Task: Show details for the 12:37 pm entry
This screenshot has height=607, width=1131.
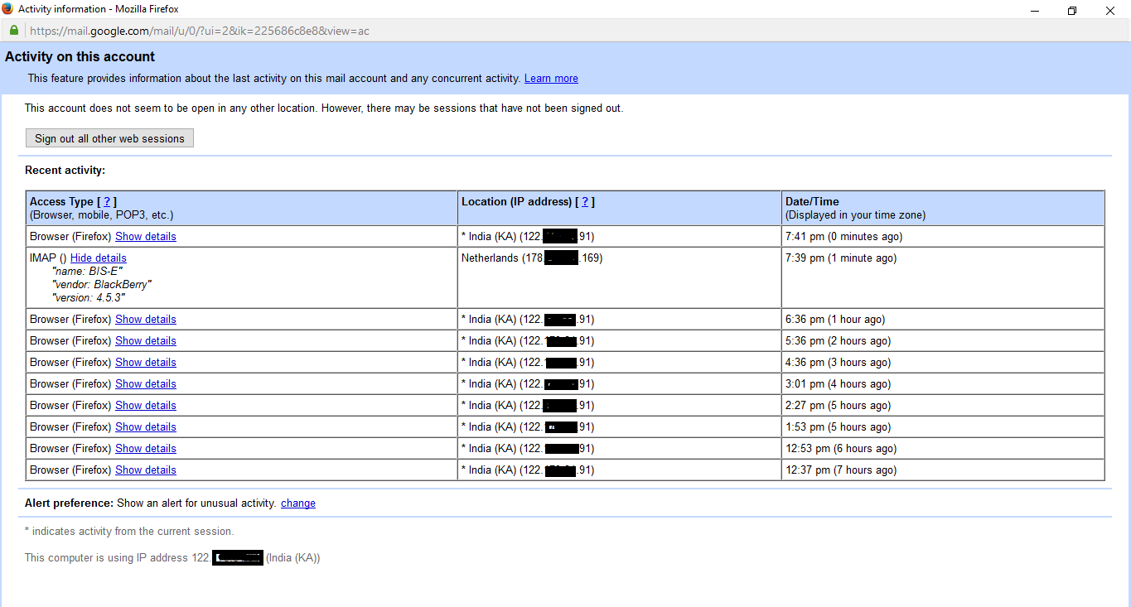Action: click(145, 470)
